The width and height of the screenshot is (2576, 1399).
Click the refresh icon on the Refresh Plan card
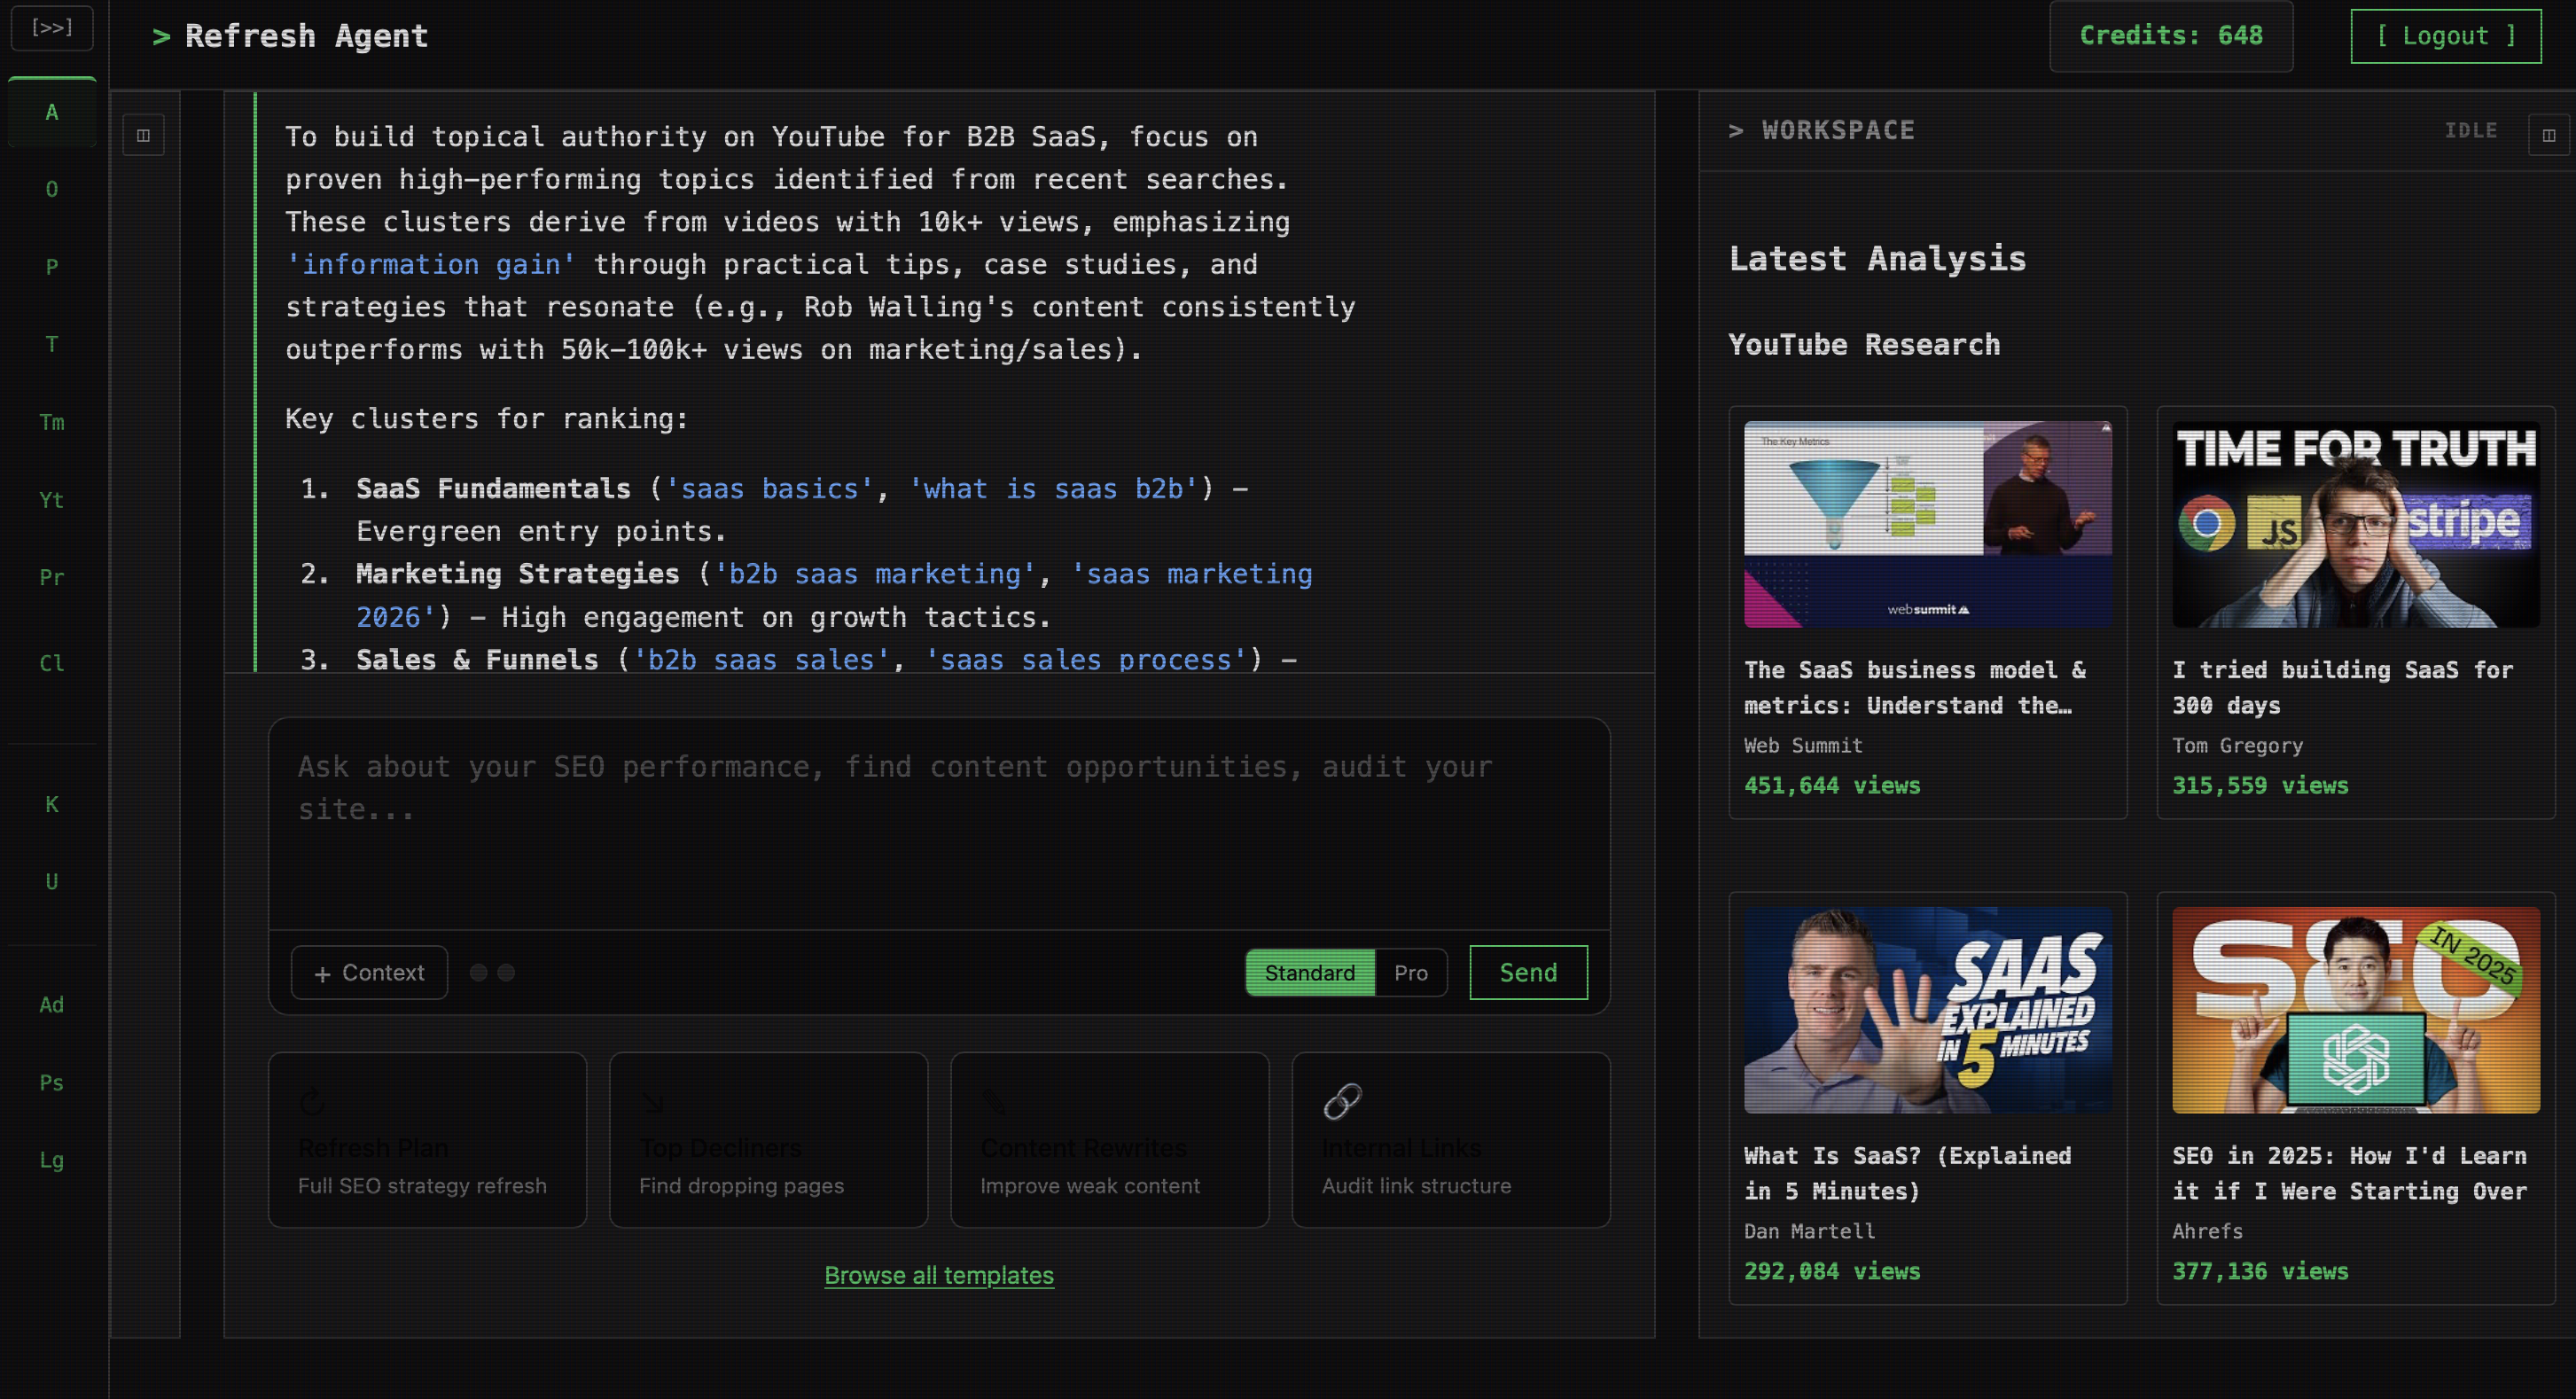(x=311, y=1103)
